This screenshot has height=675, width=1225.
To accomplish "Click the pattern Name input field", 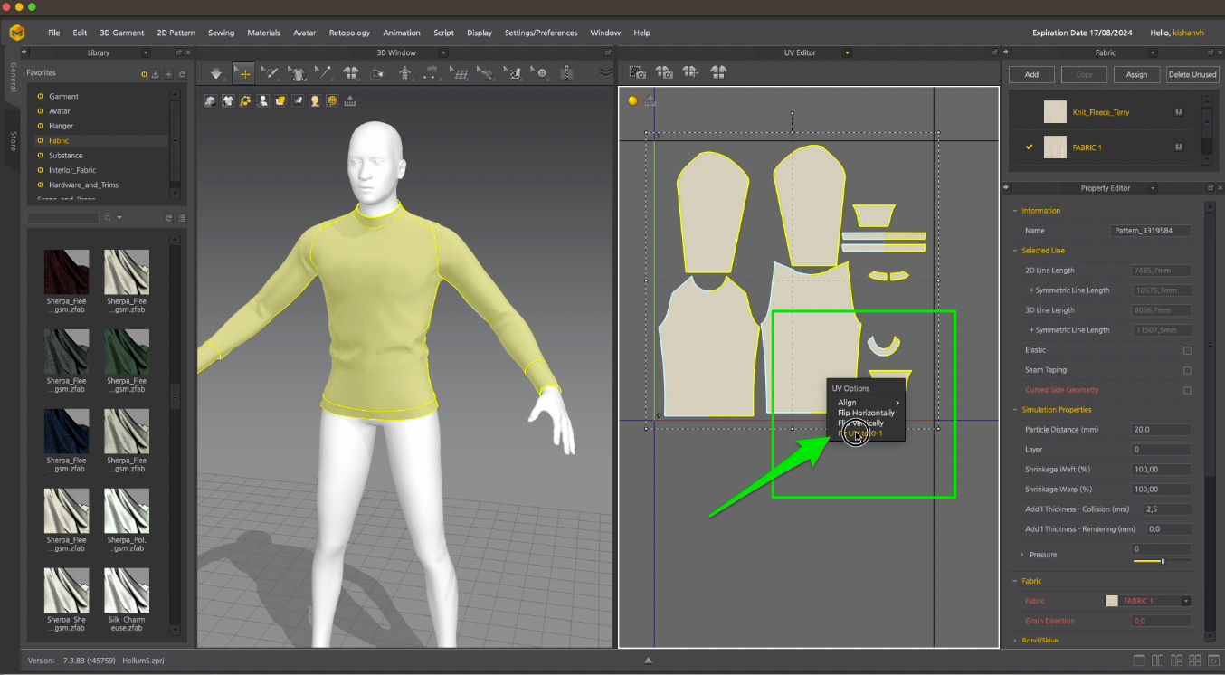I will point(1151,231).
